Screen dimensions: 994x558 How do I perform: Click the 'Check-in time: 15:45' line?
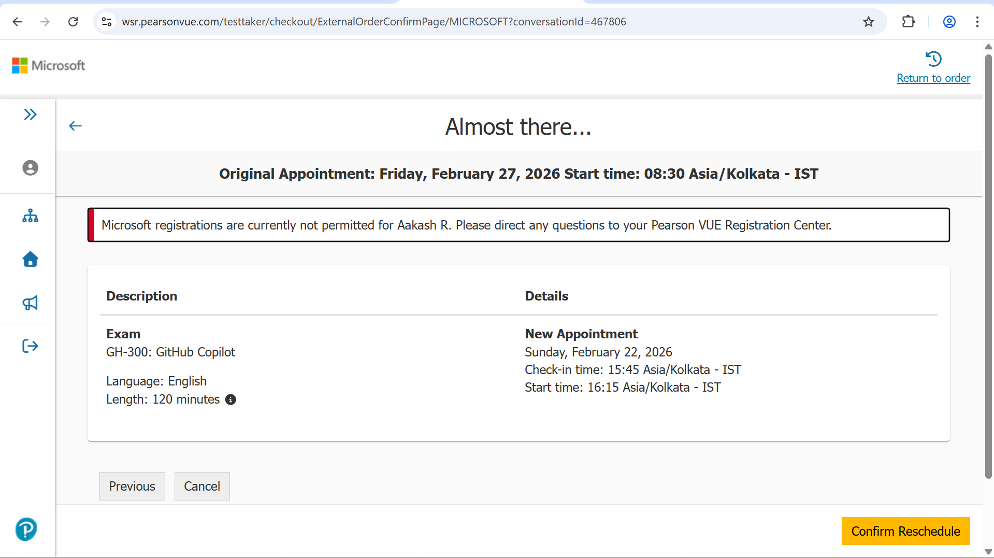633,370
